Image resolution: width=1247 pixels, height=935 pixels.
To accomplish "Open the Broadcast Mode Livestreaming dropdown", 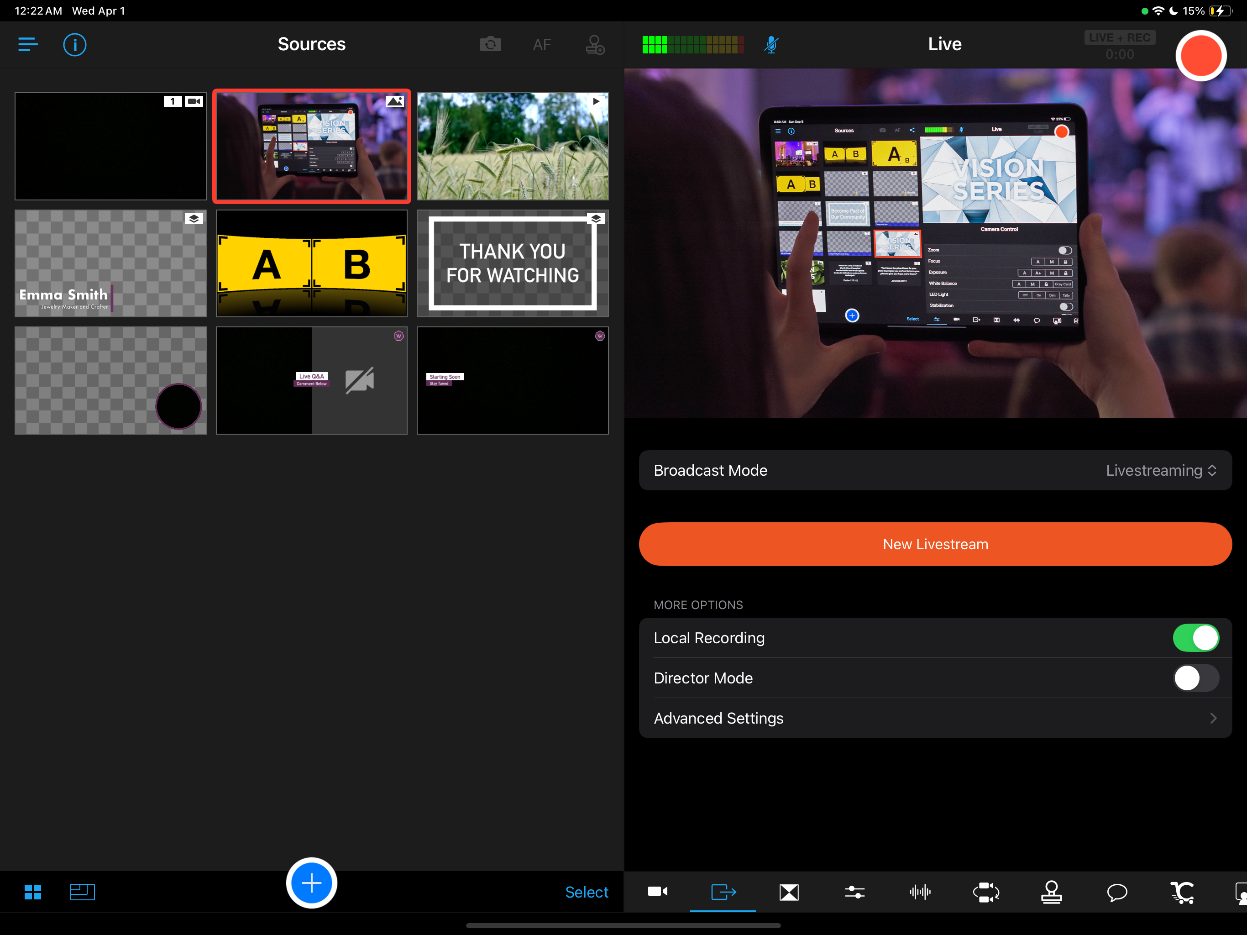I will 1160,470.
